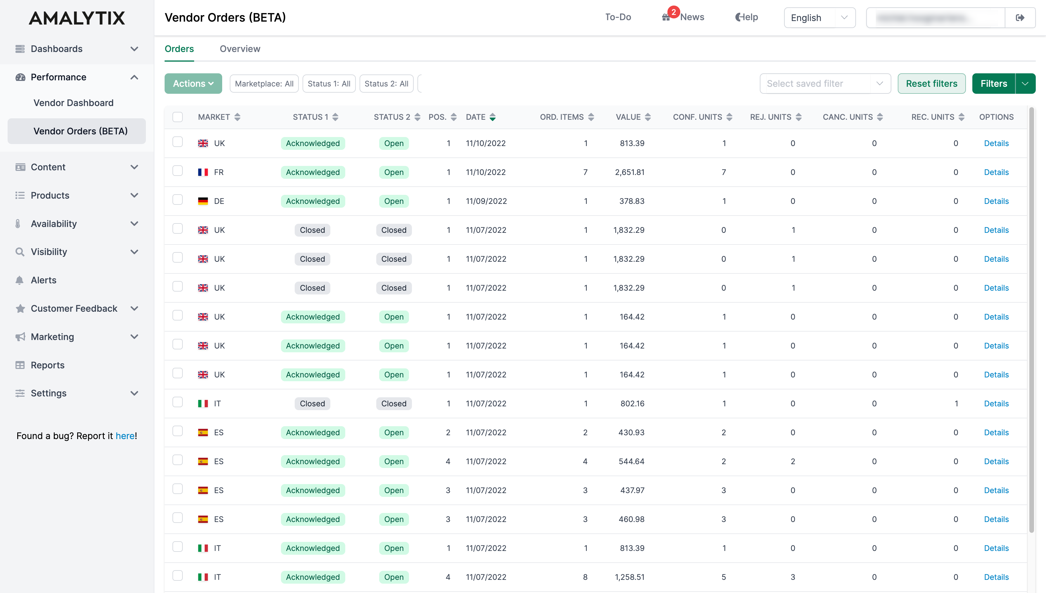Switch to the Overview tab

coord(240,49)
